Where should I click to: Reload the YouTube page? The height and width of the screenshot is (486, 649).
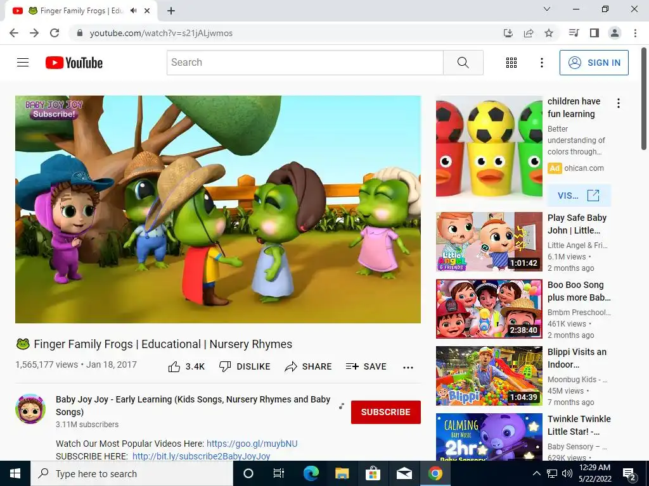pyautogui.click(x=55, y=33)
